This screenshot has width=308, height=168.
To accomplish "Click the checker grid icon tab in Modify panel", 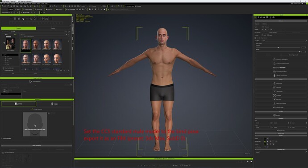I will tap(267, 17).
